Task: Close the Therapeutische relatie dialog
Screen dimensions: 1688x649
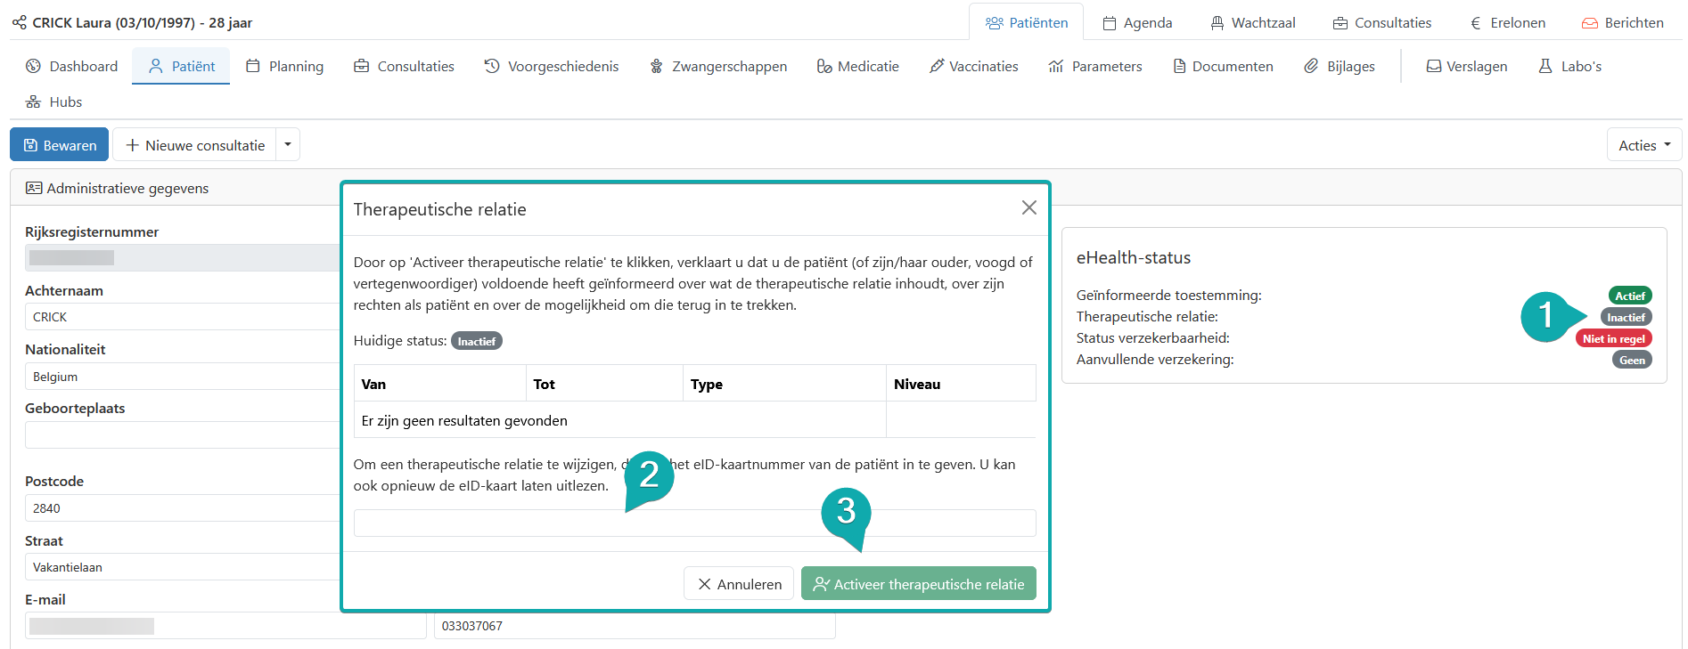Action: [x=1028, y=207]
